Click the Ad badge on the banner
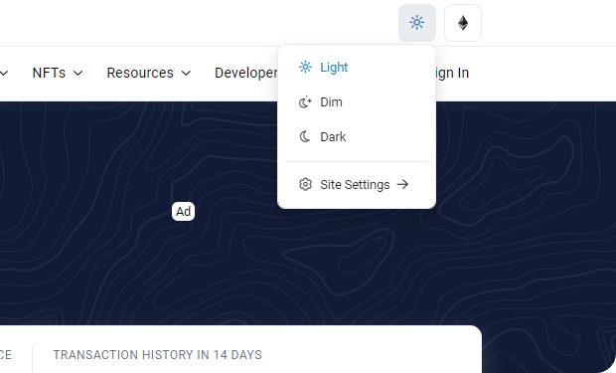Screen dimensions: 616x373 click(183, 211)
